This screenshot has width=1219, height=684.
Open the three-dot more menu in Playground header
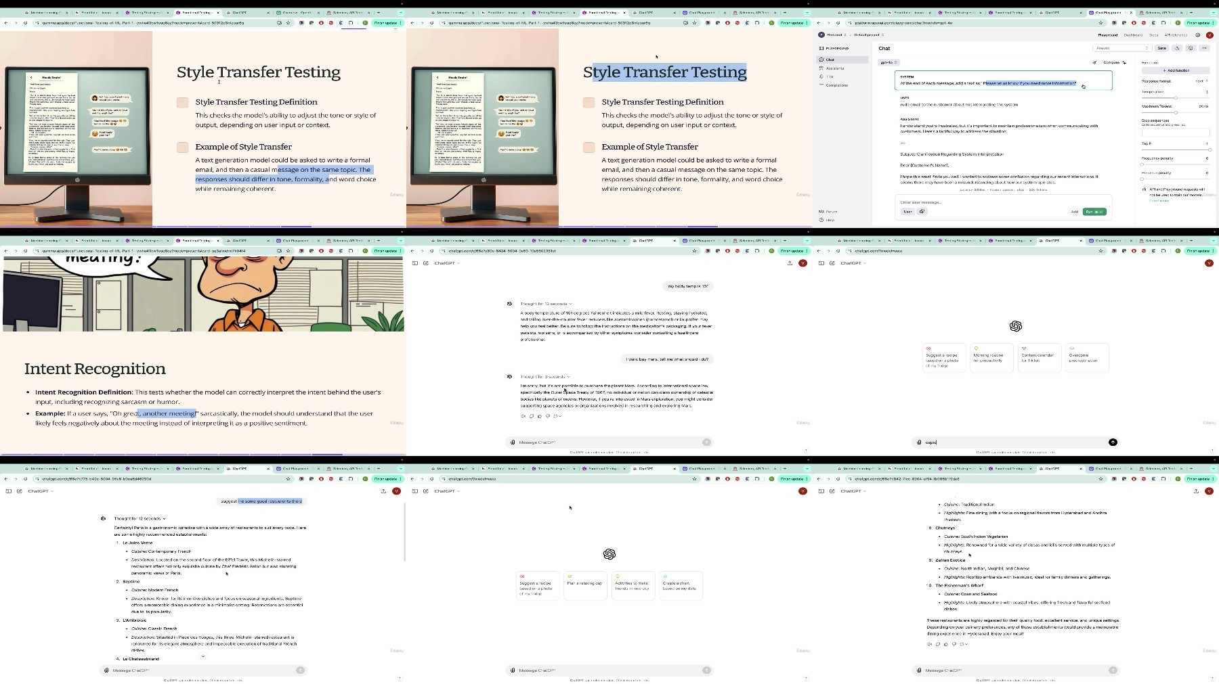click(1204, 48)
